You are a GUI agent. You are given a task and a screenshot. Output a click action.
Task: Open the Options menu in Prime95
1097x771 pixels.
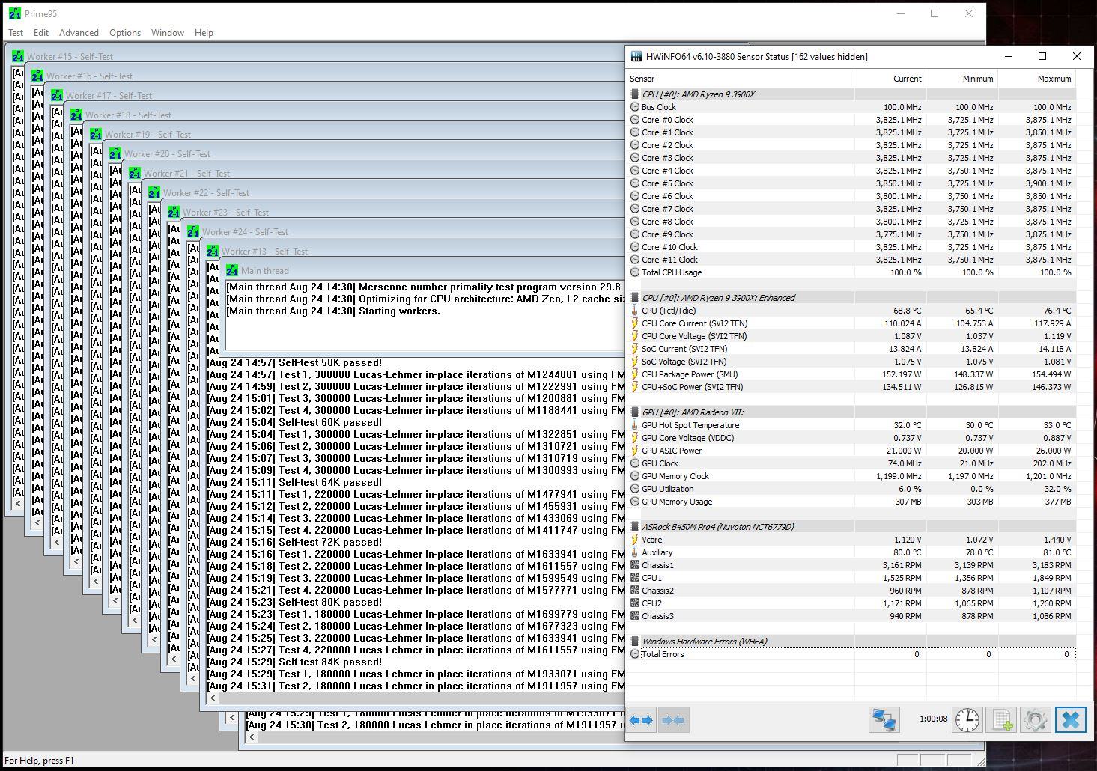pos(125,33)
